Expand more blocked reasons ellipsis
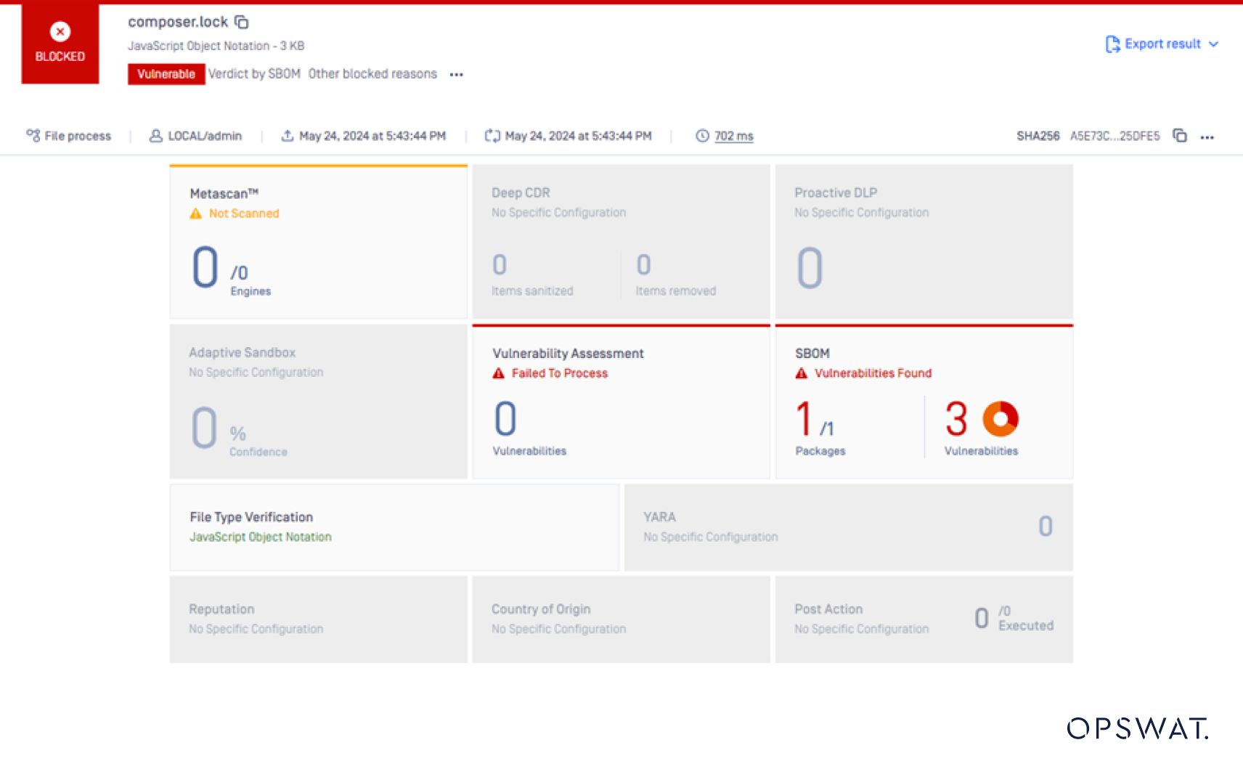This screenshot has height=777, width=1243. point(456,75)
